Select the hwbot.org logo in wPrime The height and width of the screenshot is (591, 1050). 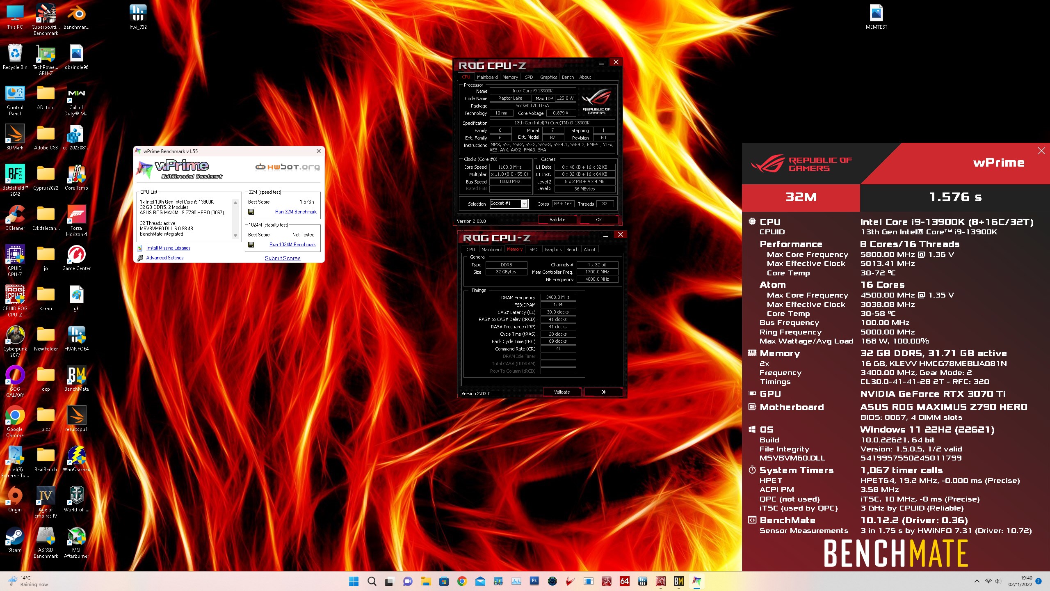pos(287,167)
